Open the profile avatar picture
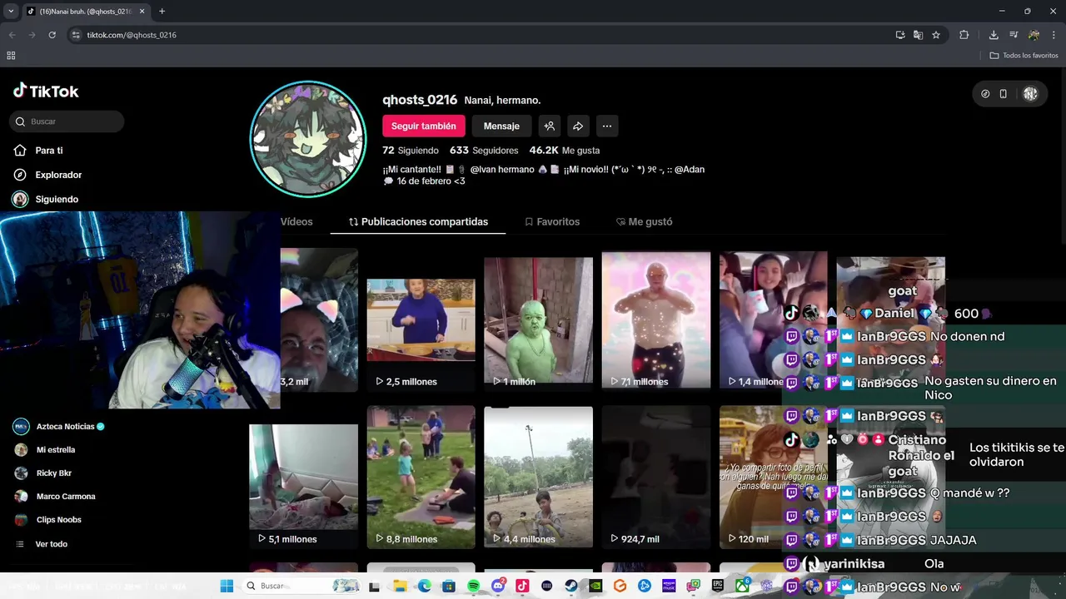Screen dimensions: 1066x599 (x=308, y=139)
